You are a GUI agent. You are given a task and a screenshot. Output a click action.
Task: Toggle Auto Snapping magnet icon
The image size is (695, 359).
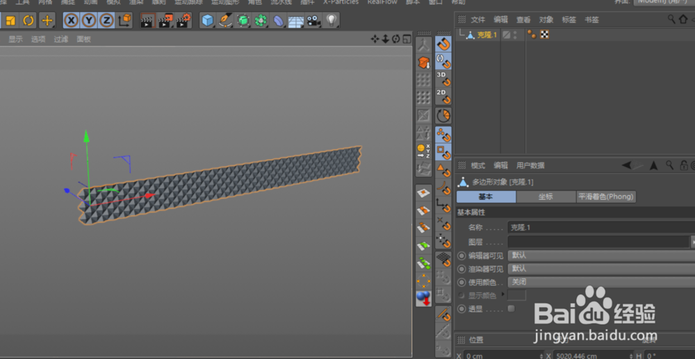pos(443,62)
